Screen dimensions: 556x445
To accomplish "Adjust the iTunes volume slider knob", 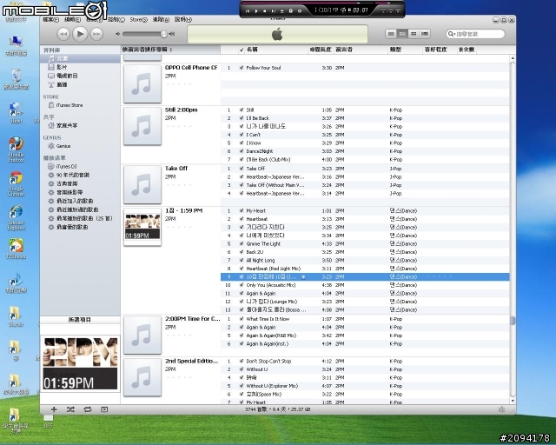I will coord(163,34).
